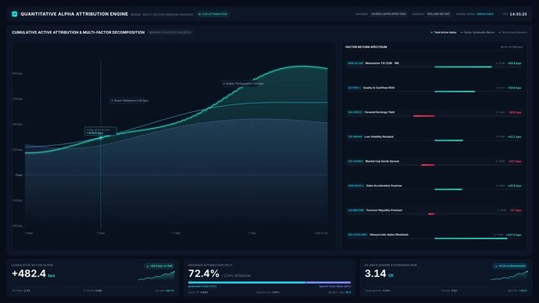539x303 pixels.
Task: Click the Low Volatility Residual bps value
Action: point(515,137)
